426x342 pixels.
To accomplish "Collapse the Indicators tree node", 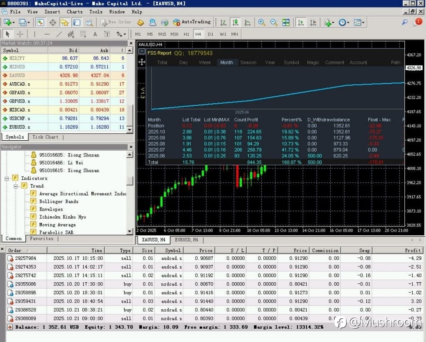I will tap(7, 178).
